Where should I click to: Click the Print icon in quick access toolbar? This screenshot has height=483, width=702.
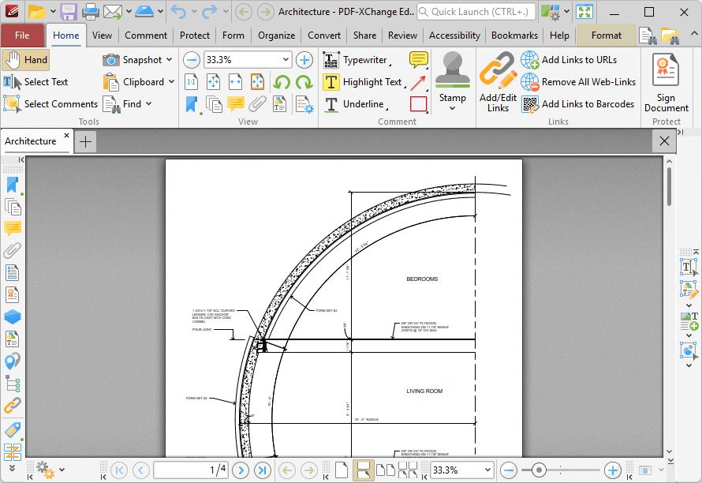click(91, 12)
